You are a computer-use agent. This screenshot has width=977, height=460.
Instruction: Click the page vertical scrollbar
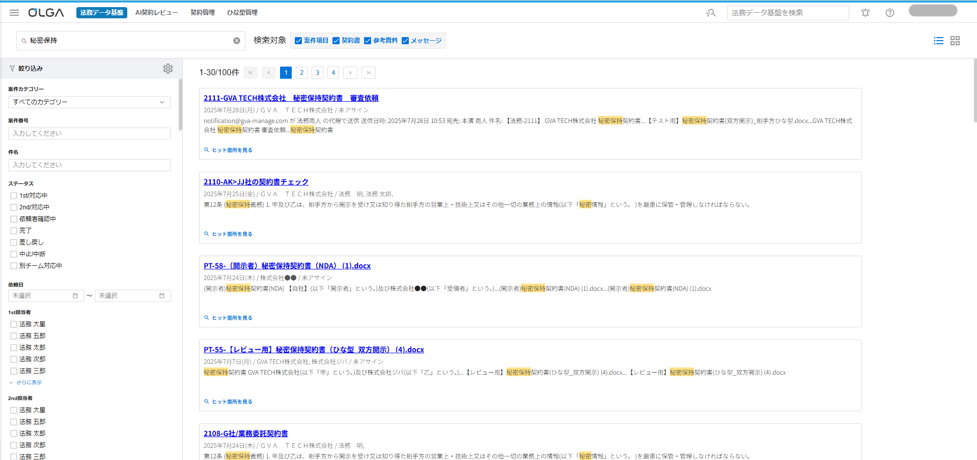975,90
